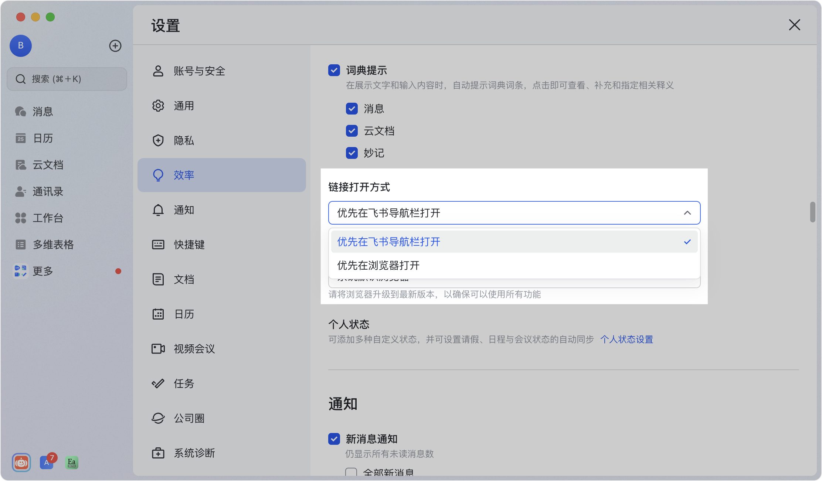Open 系统诊断 settings section
This screenshot has height=481, width=822.
click(x=222, y=453)
